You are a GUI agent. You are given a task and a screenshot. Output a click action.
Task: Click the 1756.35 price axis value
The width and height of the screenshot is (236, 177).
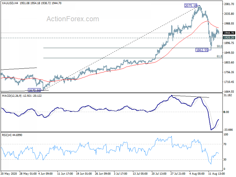229,72
